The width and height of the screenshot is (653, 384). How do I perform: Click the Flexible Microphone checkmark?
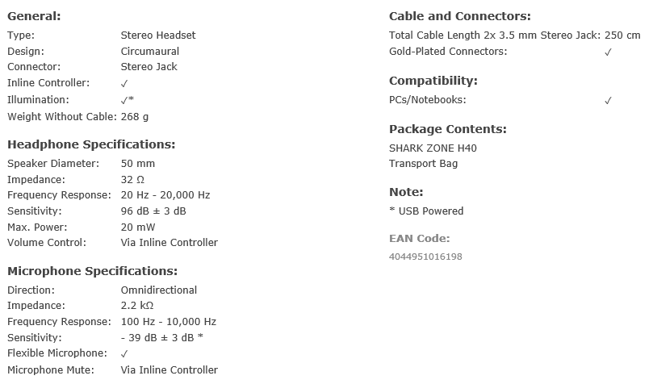(x=124, y=353)
